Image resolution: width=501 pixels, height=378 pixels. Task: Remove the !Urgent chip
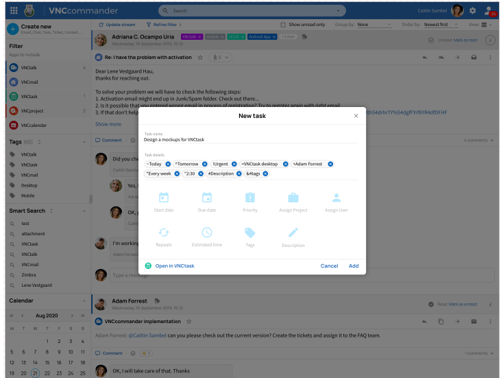pyautogui.click(x=234, y=164)
